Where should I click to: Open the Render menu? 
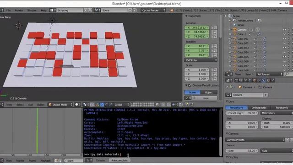pos(19,10)
